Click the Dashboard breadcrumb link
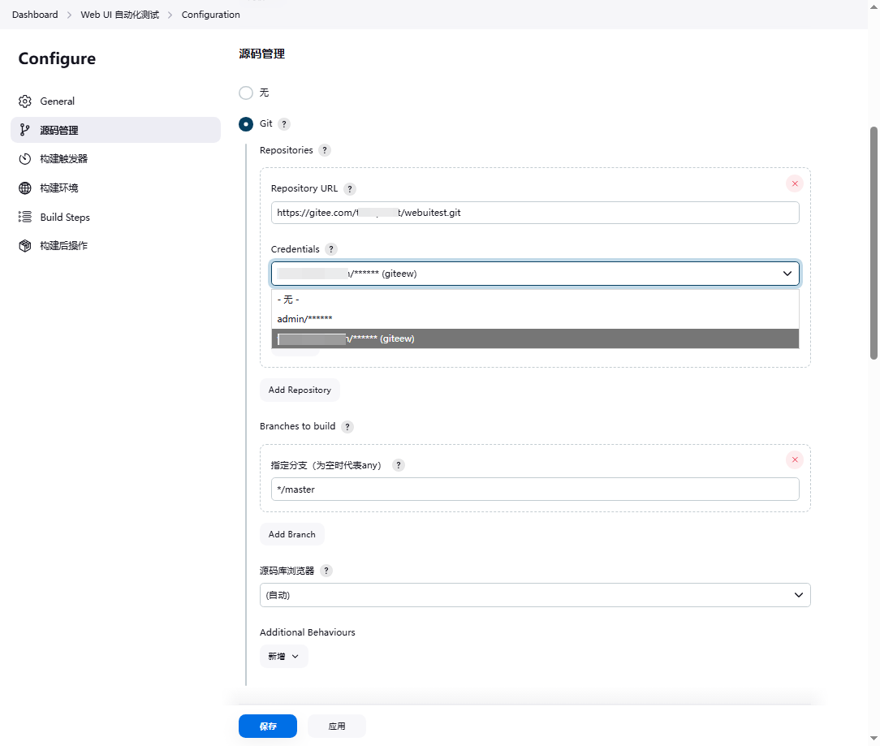This screenshot has width=880, height=746. coord(35,15)
